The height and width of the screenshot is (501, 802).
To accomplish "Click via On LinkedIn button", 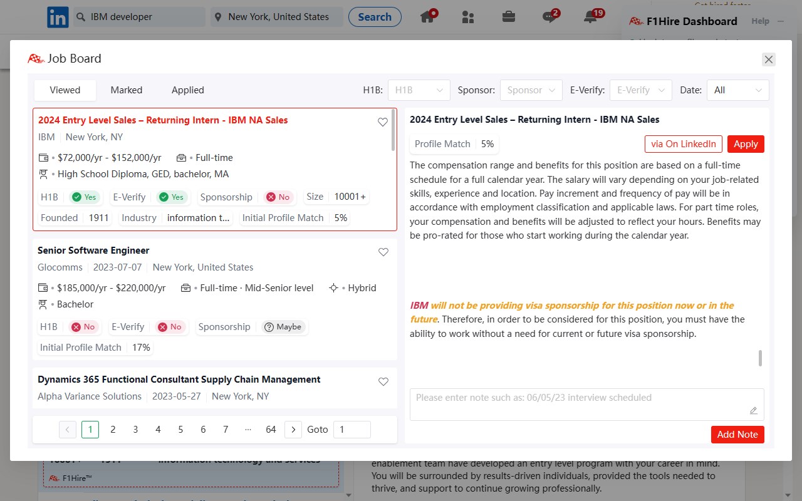I will click(x=684, y=144).
